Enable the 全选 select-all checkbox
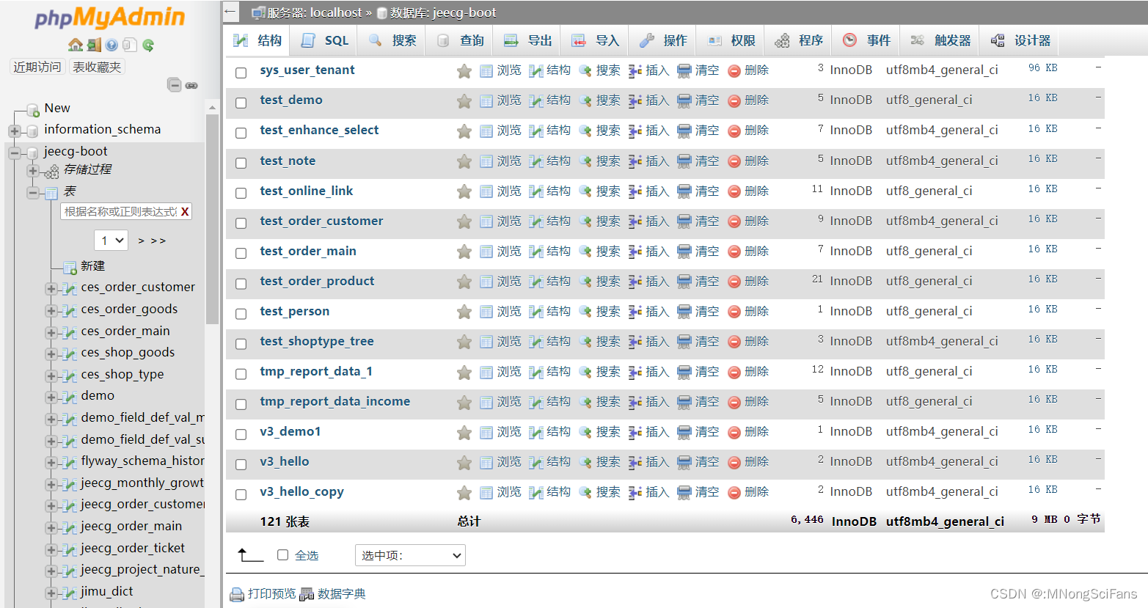 coord(282,555)
